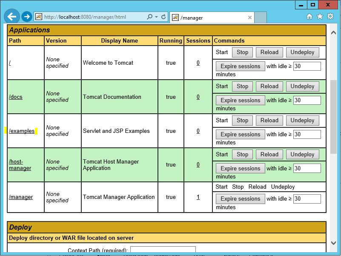
Task: Open the /manager application link
Action: point(21,197)
